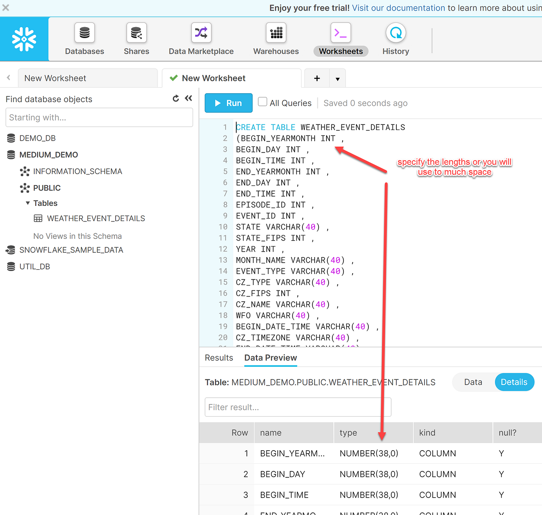Screen dimensions: 542x515
Task: Click the Snowflake logo
Action: click(x=24, y=39)
